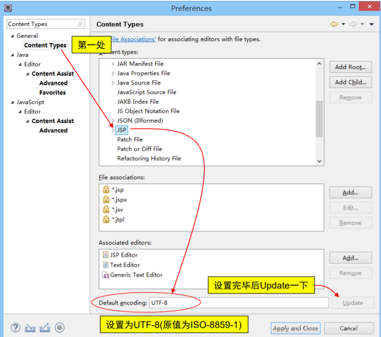This screenshot has width=381, height=337.
Task: Click the lock icon beside *.jtpl
Action: (x=106, y=219)
